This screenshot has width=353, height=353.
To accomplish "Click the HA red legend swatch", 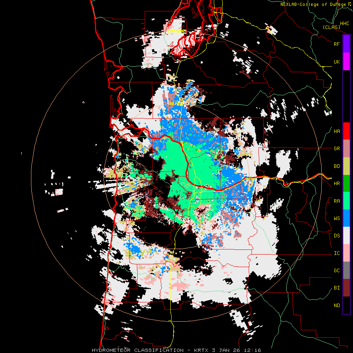I will (x=346, y=131).
